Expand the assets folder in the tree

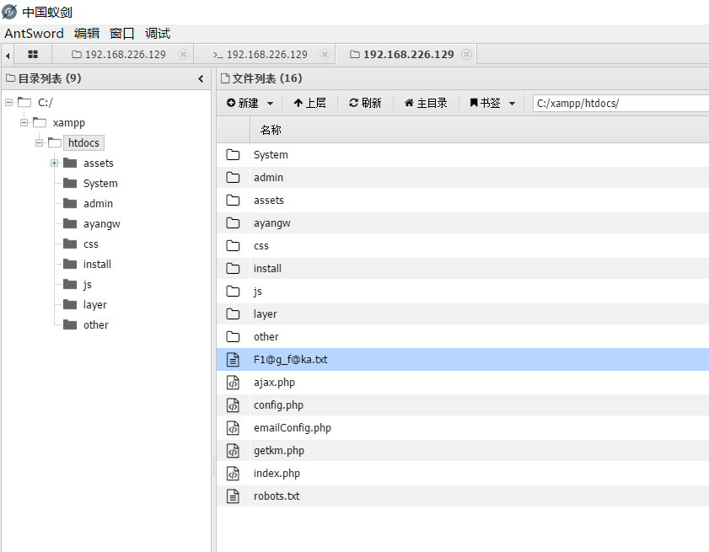55,163
